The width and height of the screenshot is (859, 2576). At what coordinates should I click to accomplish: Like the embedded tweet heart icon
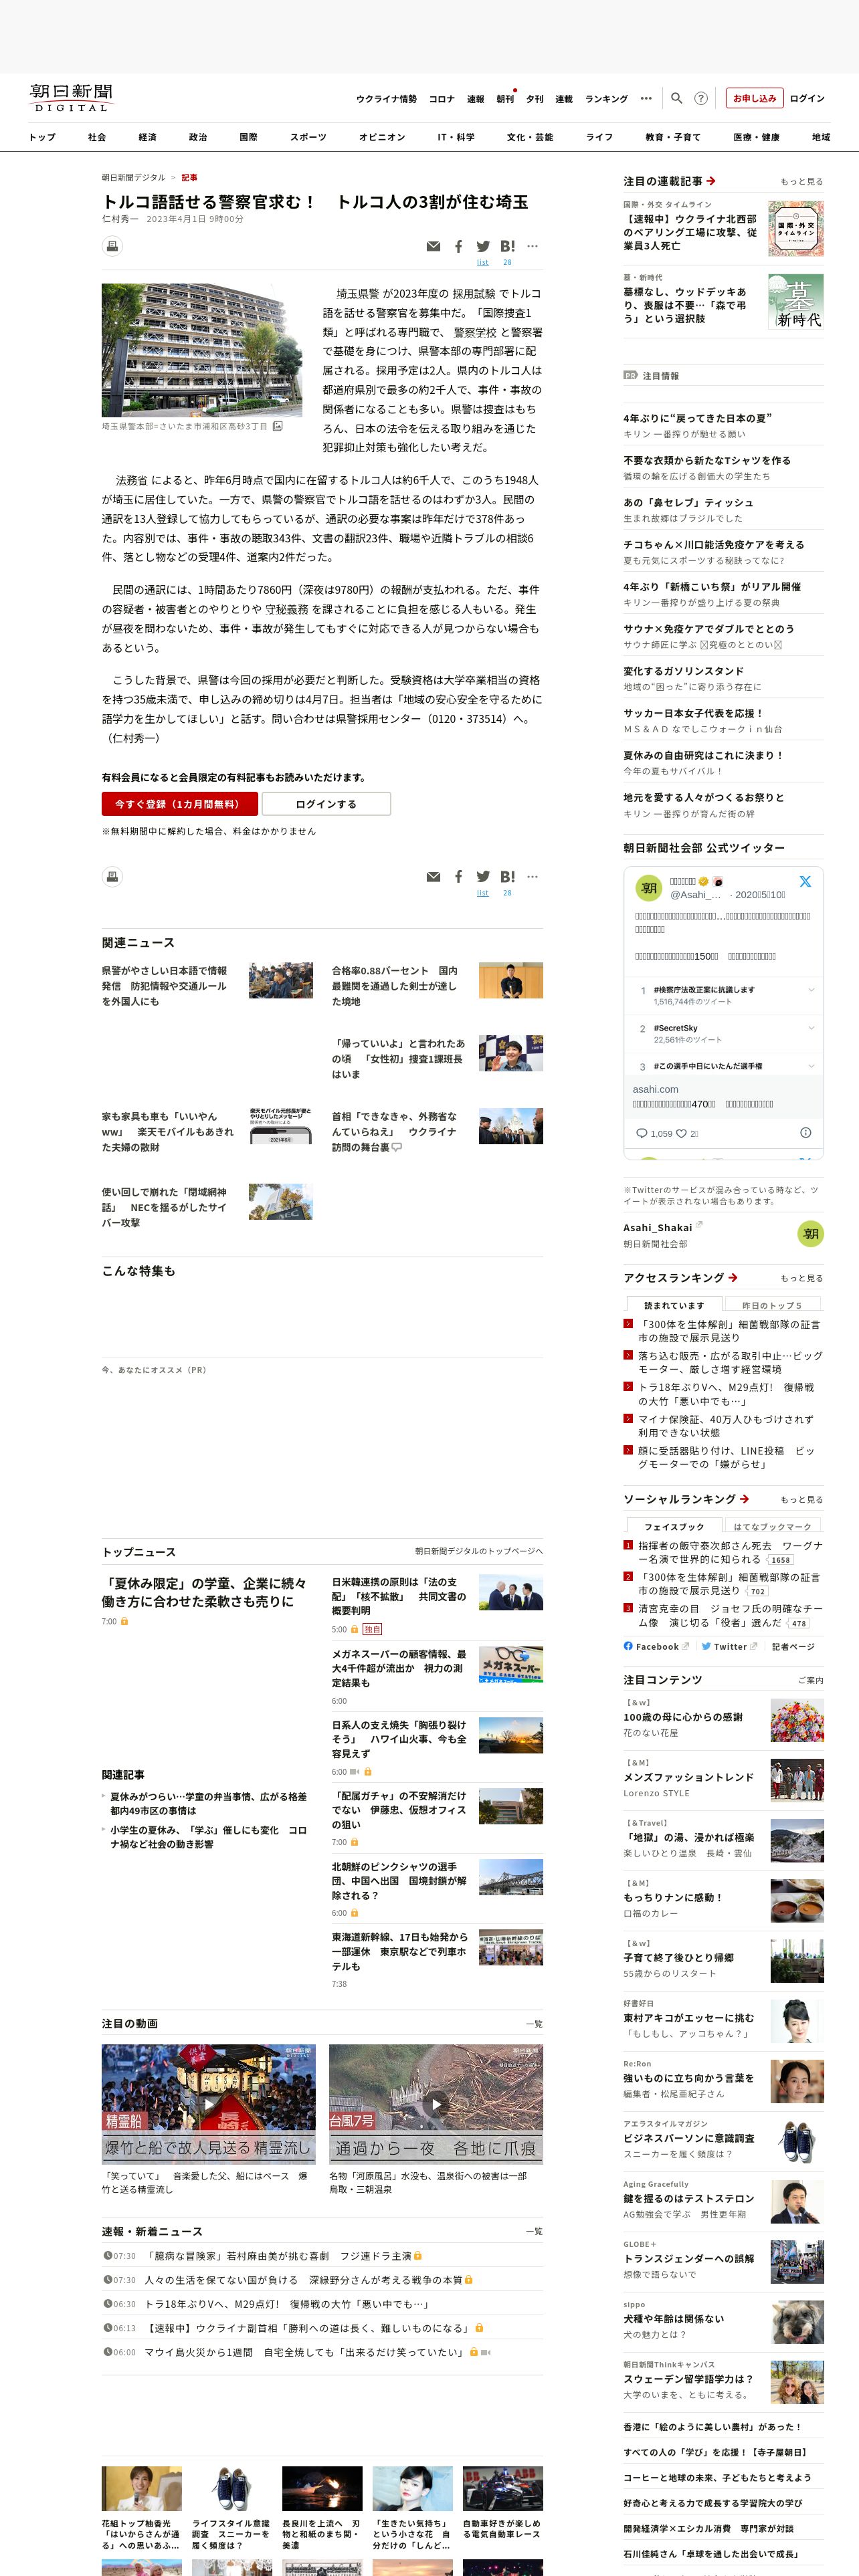point(681,1133)
